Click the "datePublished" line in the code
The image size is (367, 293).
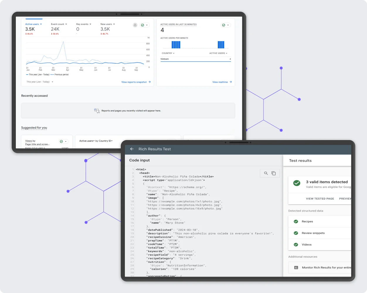[x=173, y=230]
